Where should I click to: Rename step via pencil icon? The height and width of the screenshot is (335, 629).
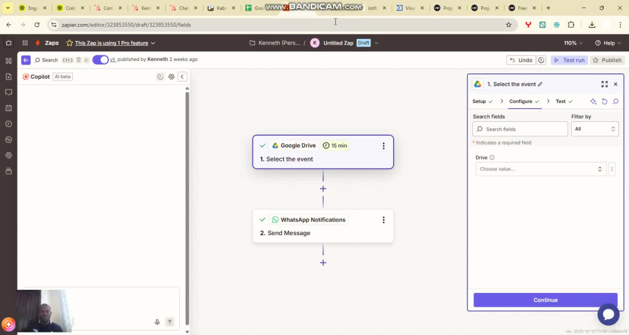tap(540, 84)
